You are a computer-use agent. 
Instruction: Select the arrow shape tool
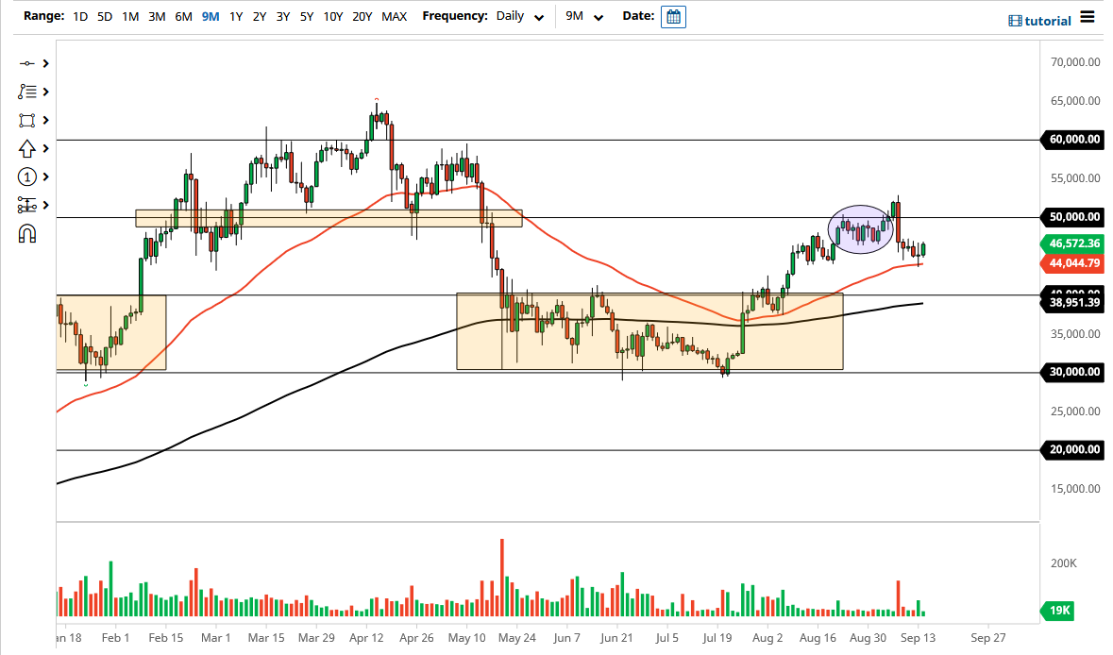coord(26,148)
